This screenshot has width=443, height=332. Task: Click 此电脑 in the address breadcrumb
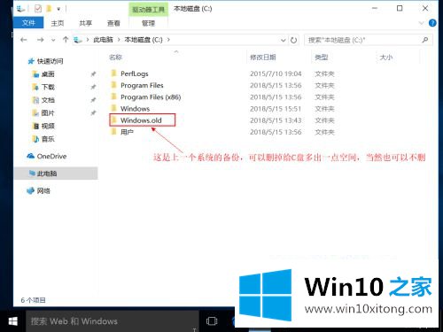pyautogui.click(x=103, y=40)
